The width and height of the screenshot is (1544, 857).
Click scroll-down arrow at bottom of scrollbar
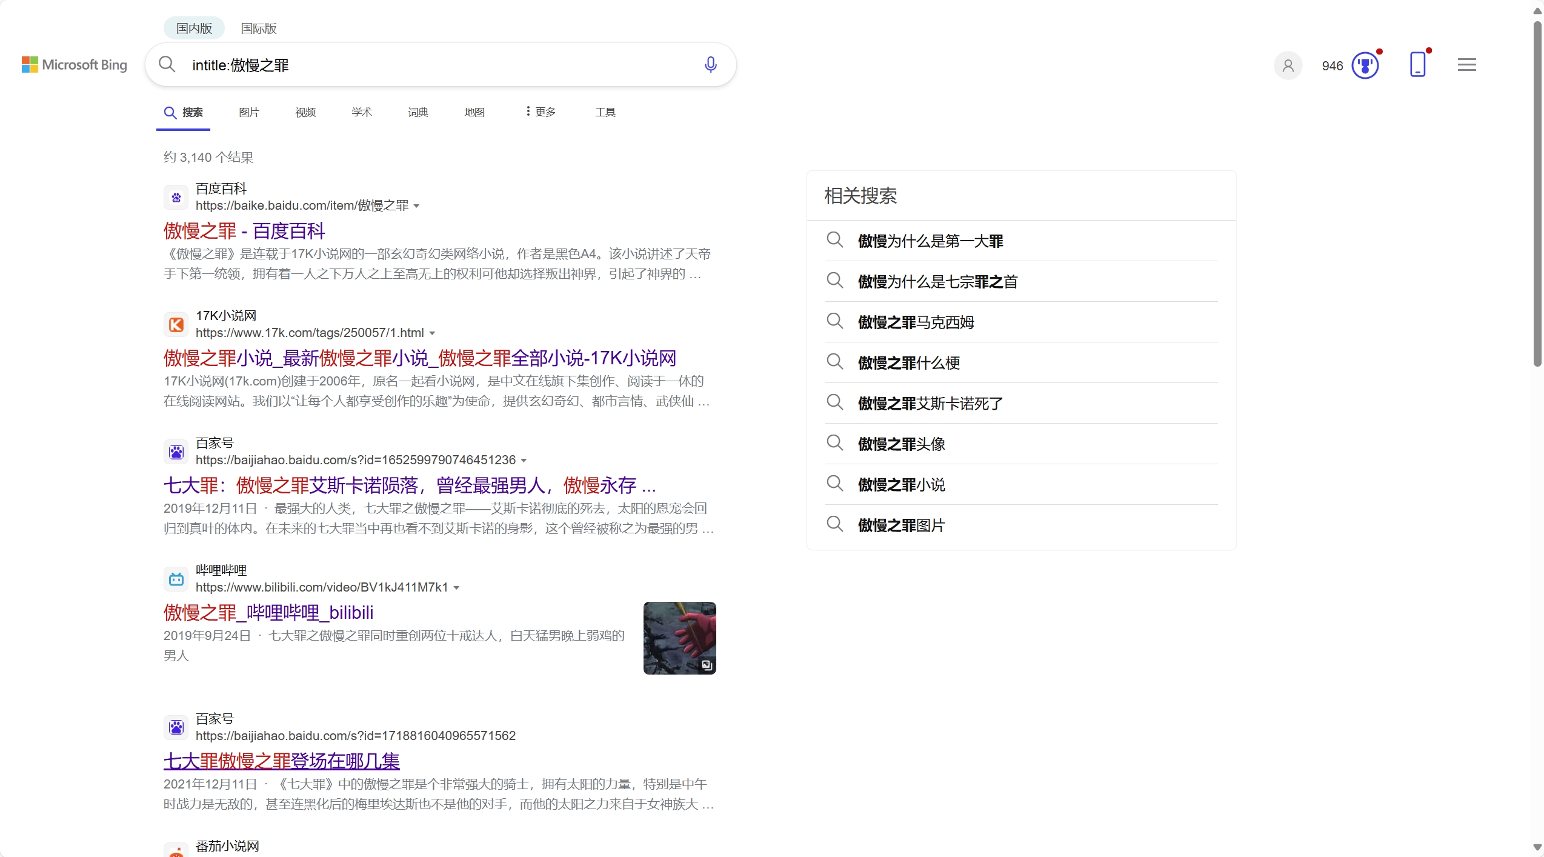(1537, 847)
